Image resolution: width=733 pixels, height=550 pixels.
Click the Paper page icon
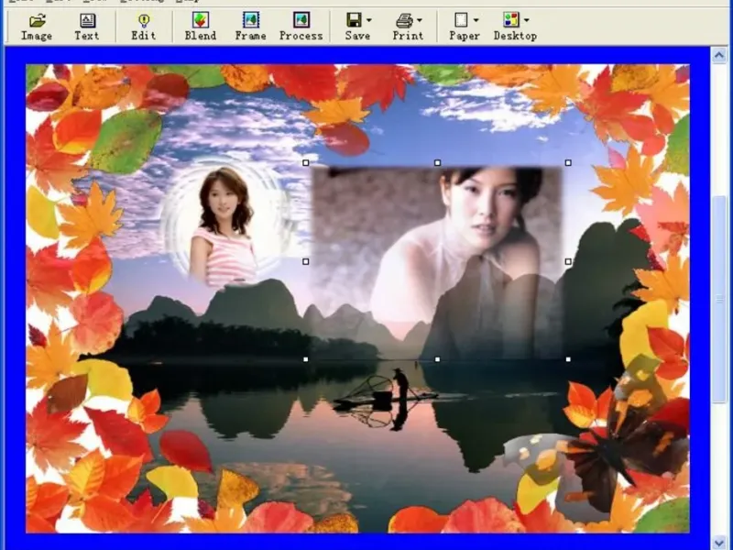click(x=461, y=19)
